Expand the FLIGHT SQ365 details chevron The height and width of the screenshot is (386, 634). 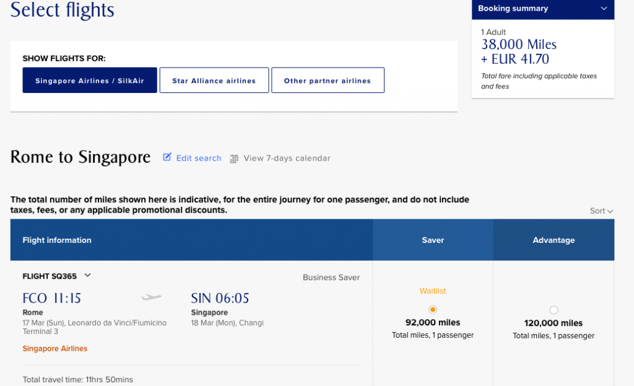click(87, 276)
